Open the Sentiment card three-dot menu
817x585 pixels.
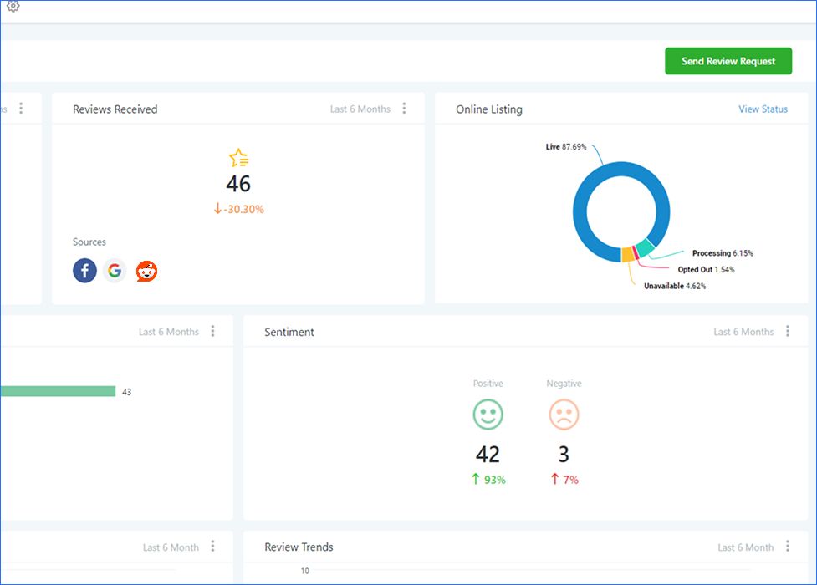coord(788,332)
